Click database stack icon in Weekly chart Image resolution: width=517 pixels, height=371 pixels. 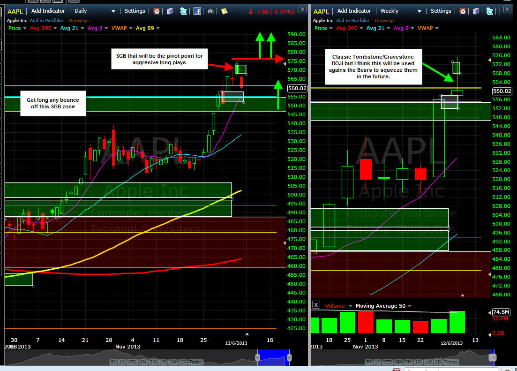[476, 11]
